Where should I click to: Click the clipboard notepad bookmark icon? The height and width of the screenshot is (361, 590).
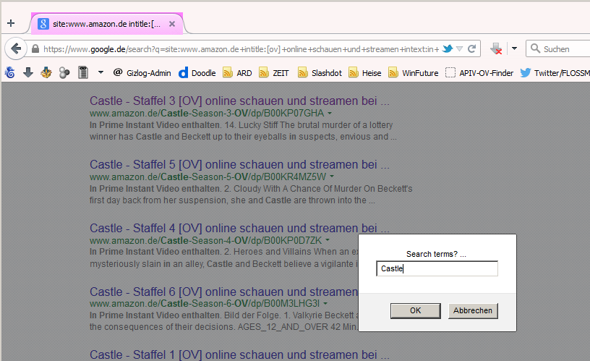click(83, 72)
